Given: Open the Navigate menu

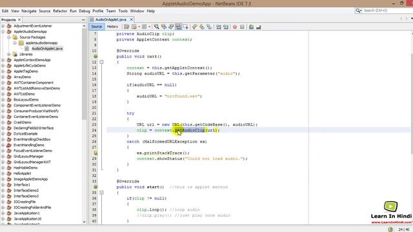Looking at the screenshot, I should point(29,11).
